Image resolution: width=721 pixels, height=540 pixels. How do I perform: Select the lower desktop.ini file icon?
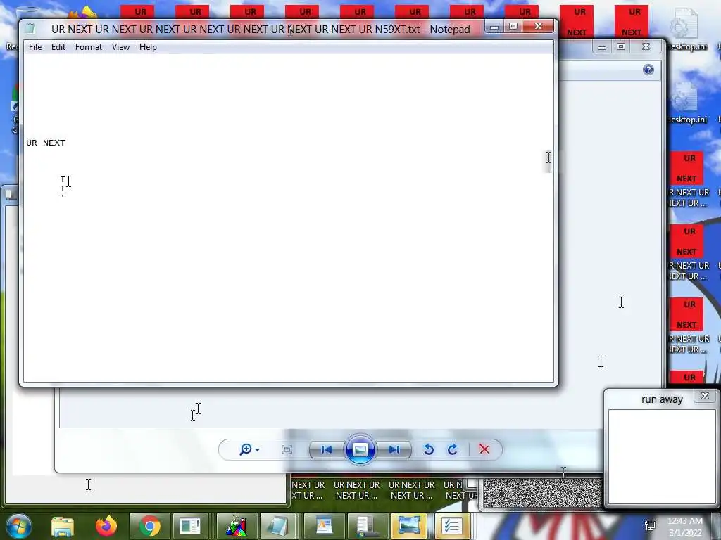(686, 103)
